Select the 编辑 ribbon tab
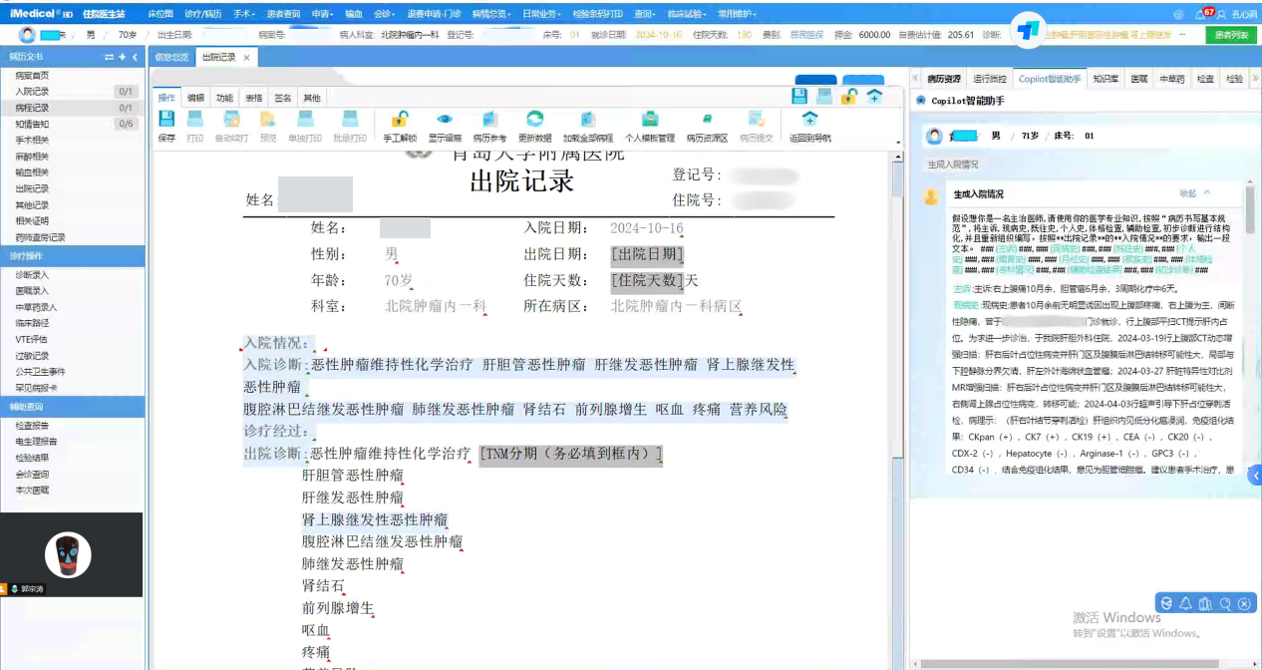1262x670 pixels. point(196,98)
